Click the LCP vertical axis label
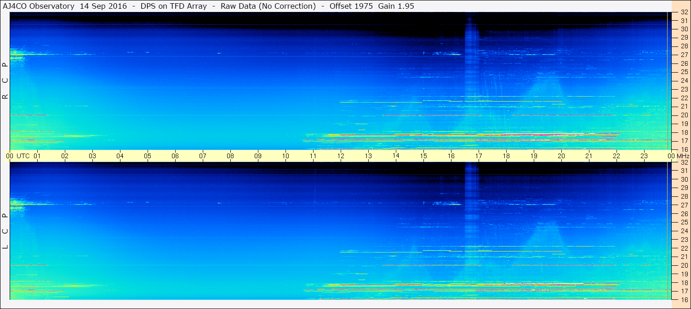The image size is (691, 309). tap(5, 231)
